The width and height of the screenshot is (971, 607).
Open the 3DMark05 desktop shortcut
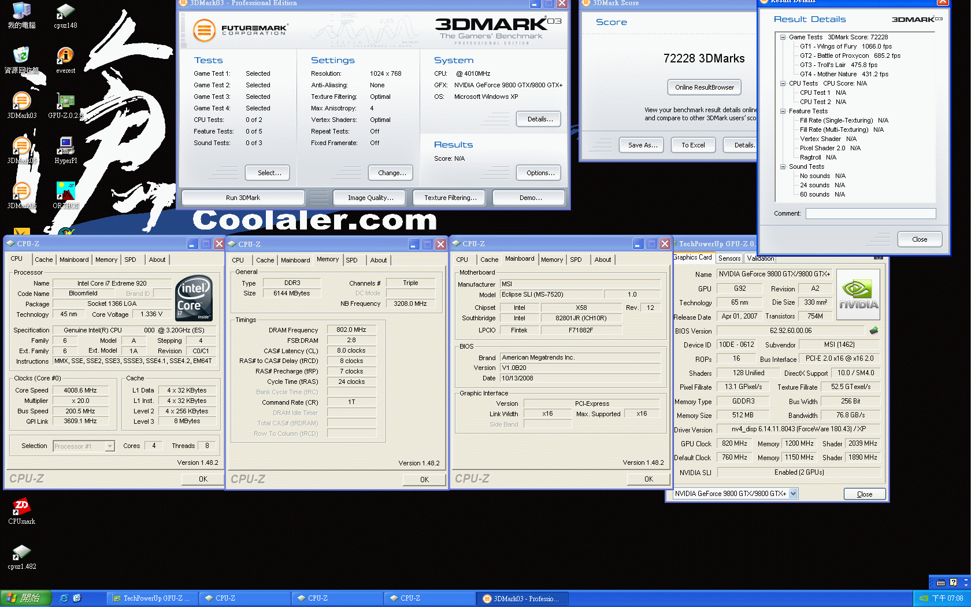[x=21, y=151]
